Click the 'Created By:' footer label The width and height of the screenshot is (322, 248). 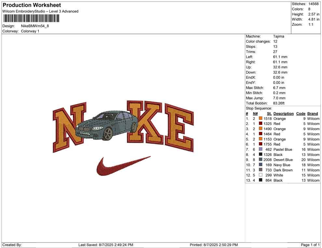(x=12, y=245)
